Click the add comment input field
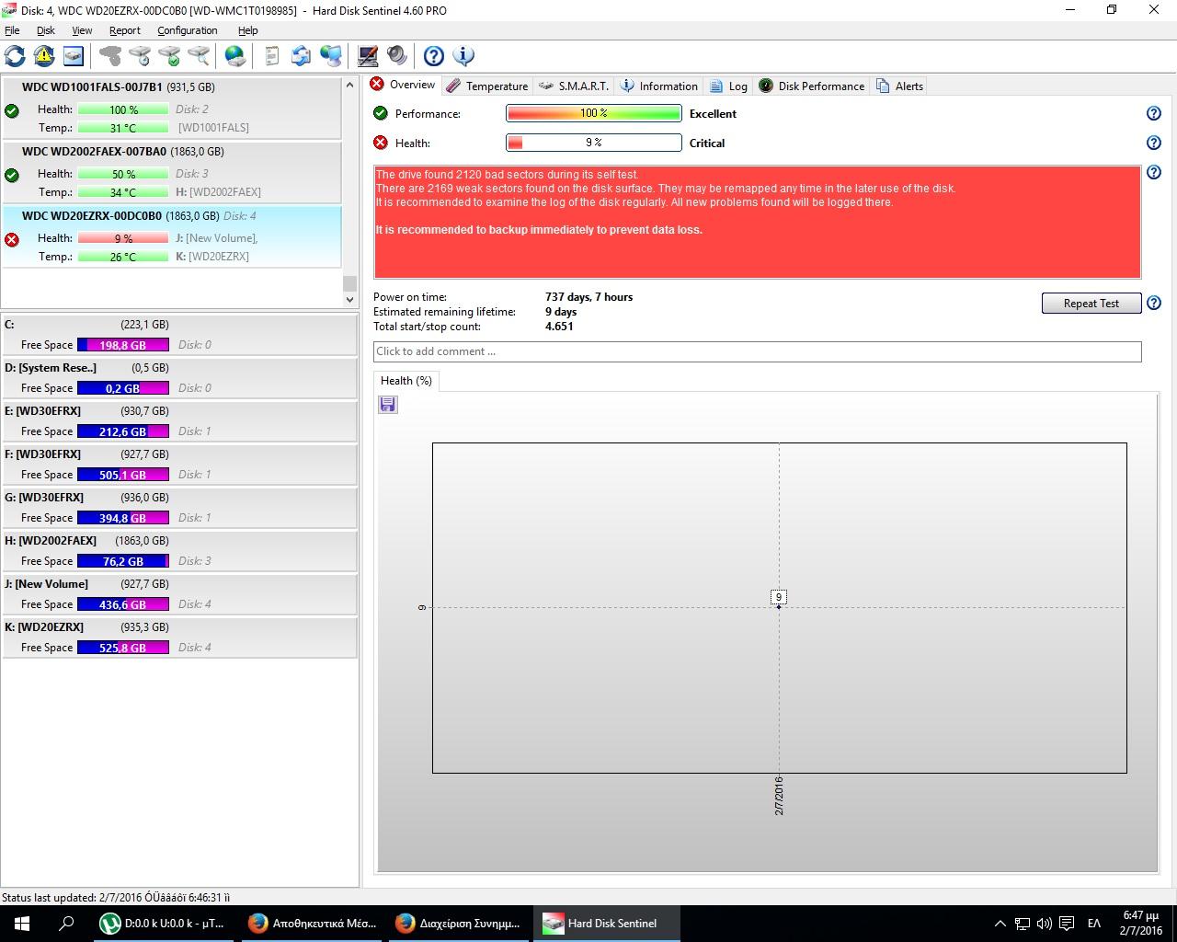Viewport: 1177px width, 942px height. pos(757,351)
